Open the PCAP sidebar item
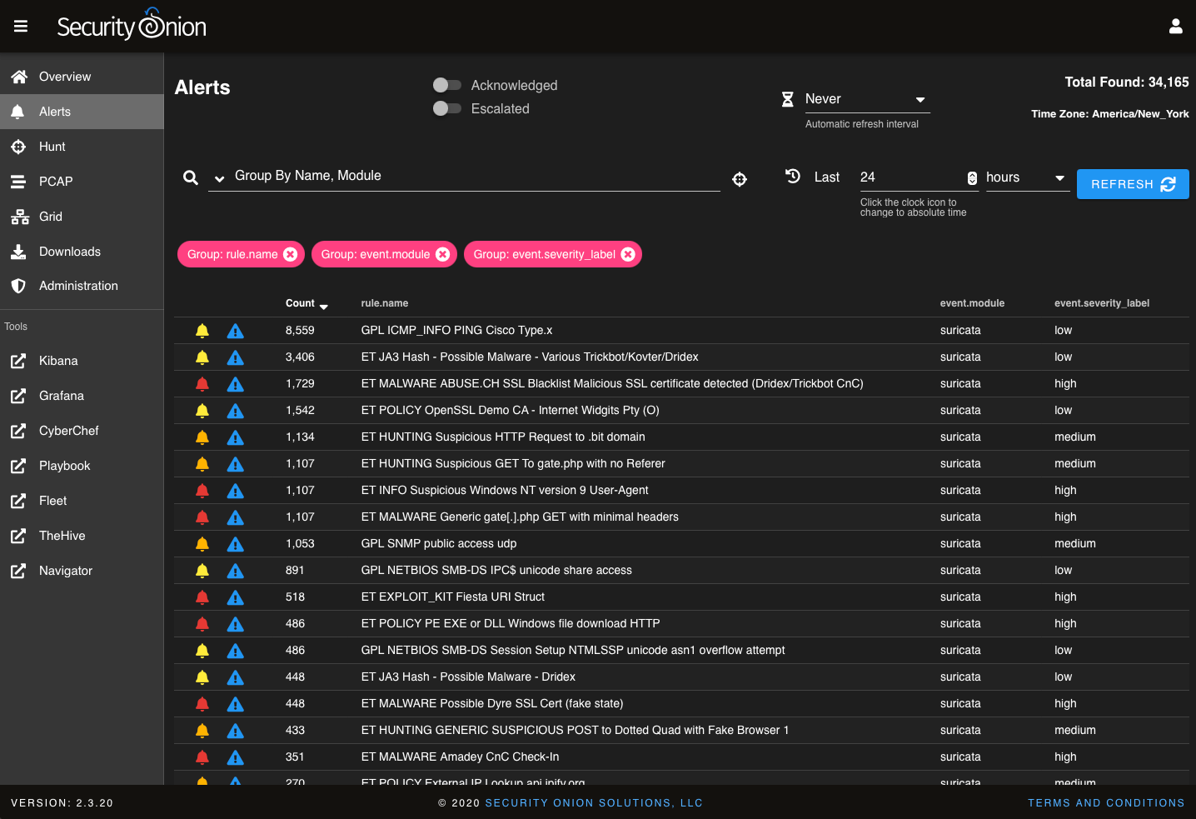 [x=56, y=182]
